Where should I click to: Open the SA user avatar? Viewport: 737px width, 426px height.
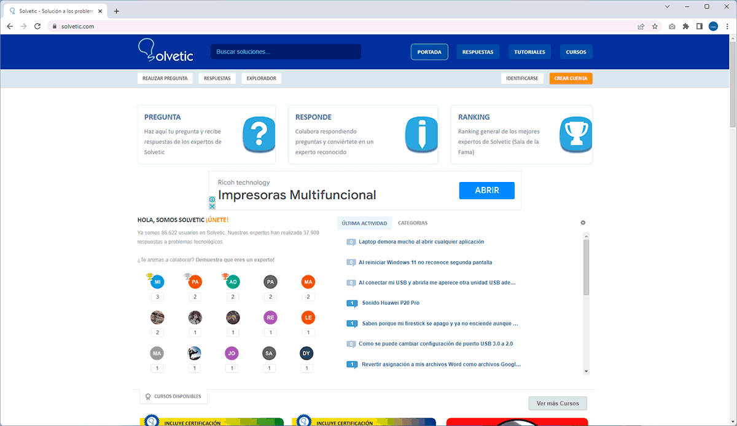(269, 353)
